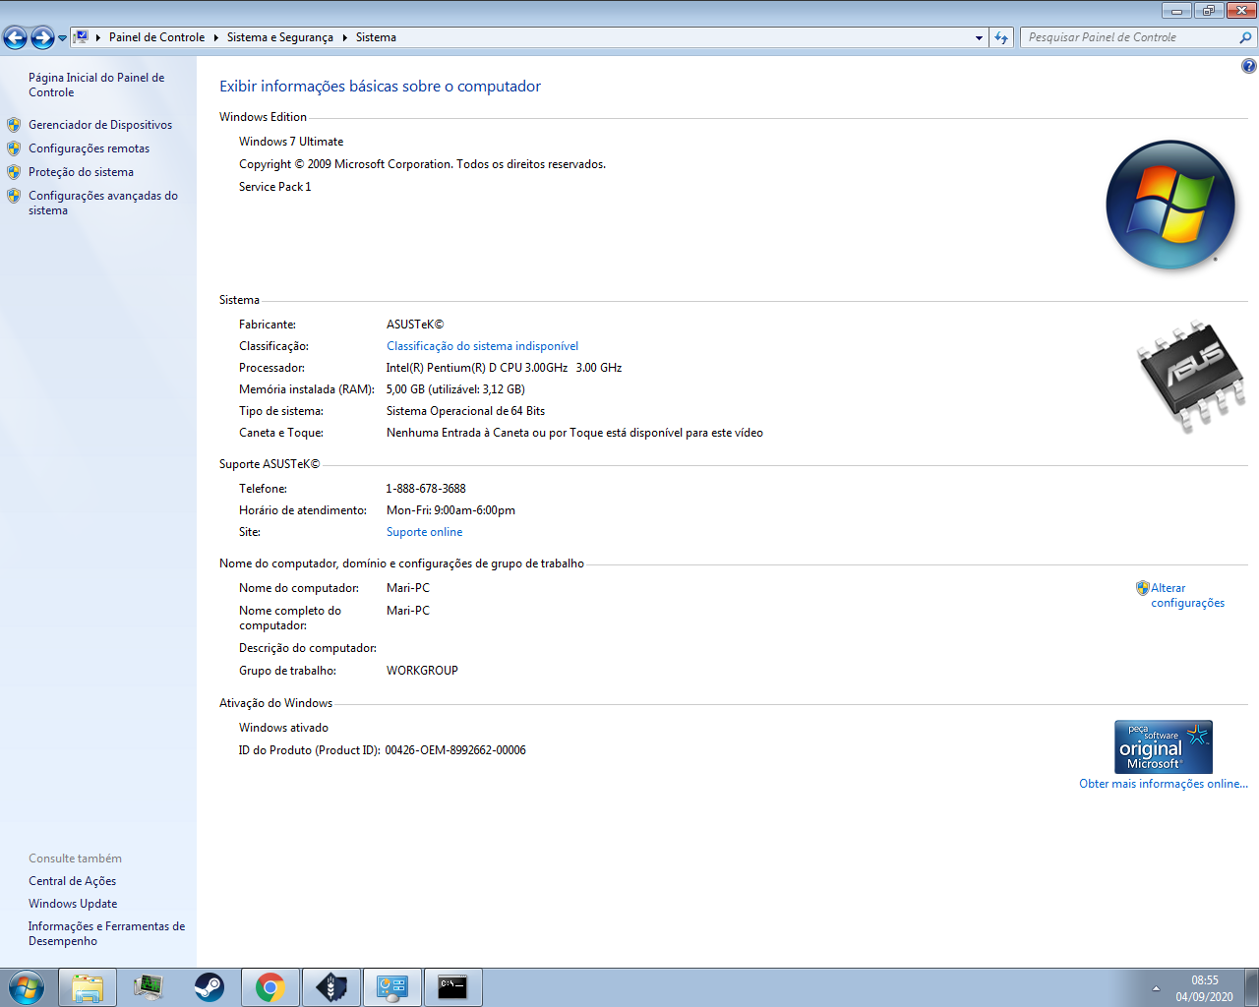Restore down the window using restore button
The width and height of the screenshot is (1259, 1007).
point(1208,10)
